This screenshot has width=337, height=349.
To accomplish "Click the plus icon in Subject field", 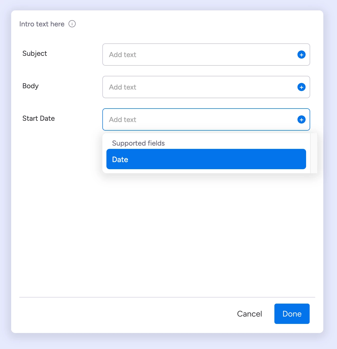I will click(301, 55).
